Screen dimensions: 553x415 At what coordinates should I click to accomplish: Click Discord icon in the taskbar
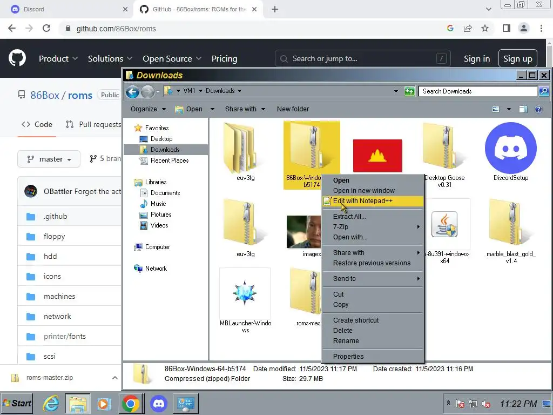[159, 403]
